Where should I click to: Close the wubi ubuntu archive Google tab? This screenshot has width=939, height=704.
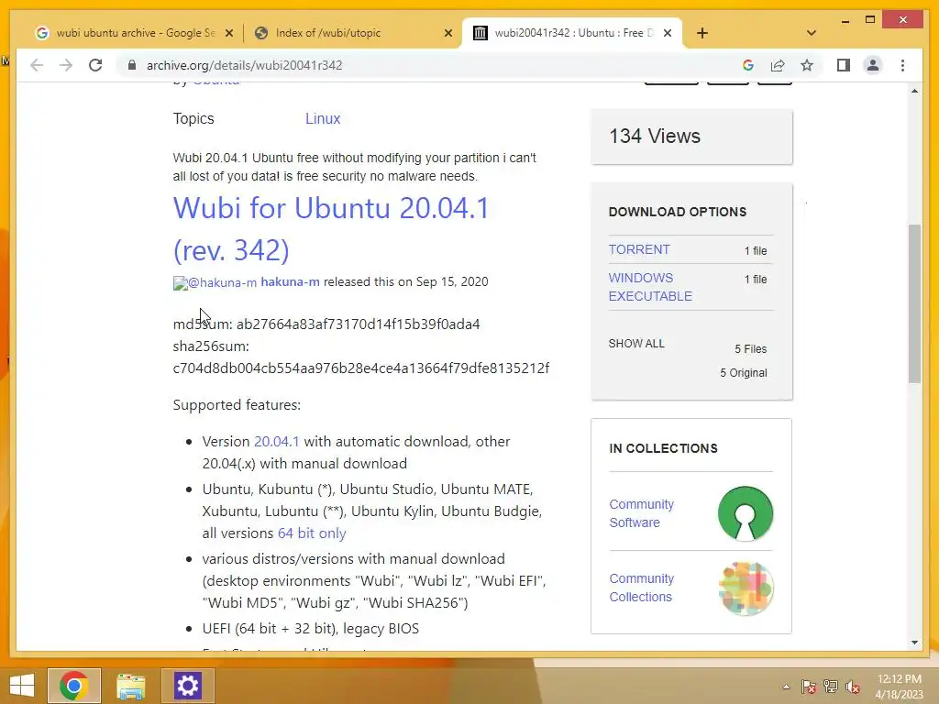228,33
